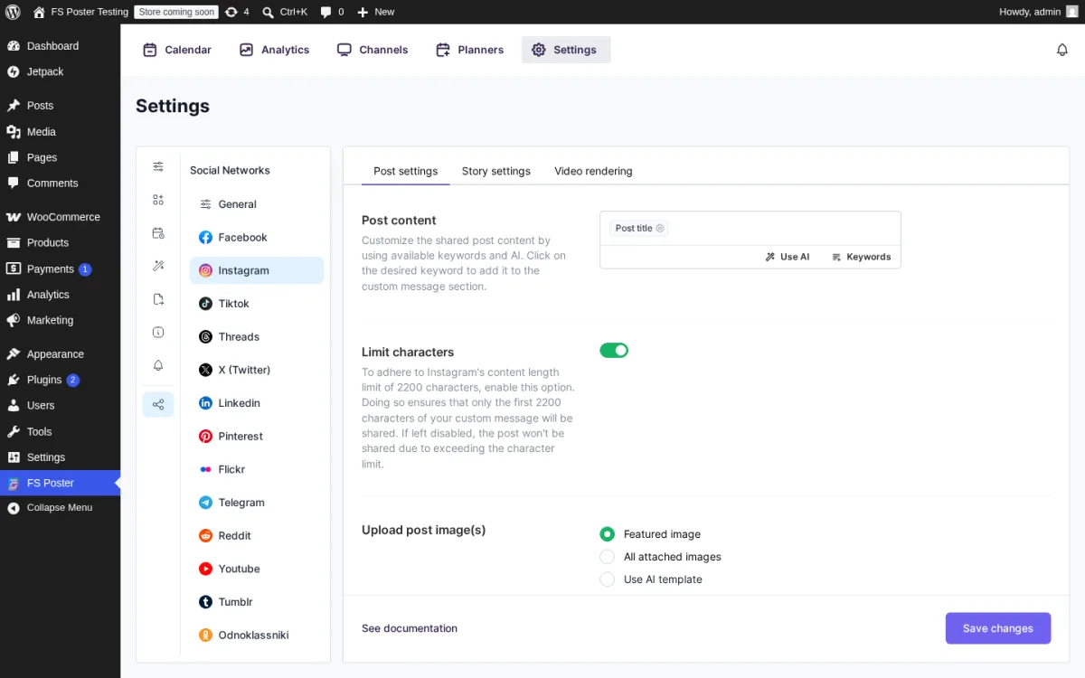This screenshot has height=678, width=1085.
Task: Select Reddit network settings
Action: [257, 535]
